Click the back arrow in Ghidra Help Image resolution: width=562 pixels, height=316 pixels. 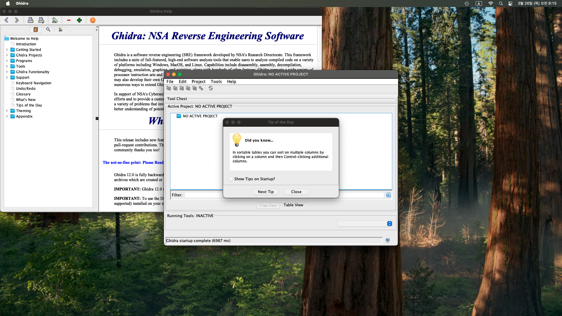6,20
